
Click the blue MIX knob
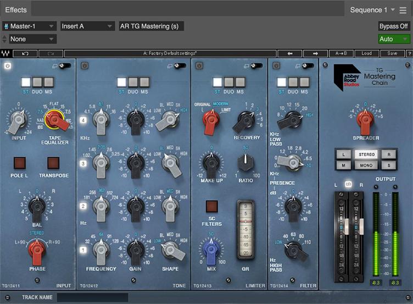pos(211,250)
